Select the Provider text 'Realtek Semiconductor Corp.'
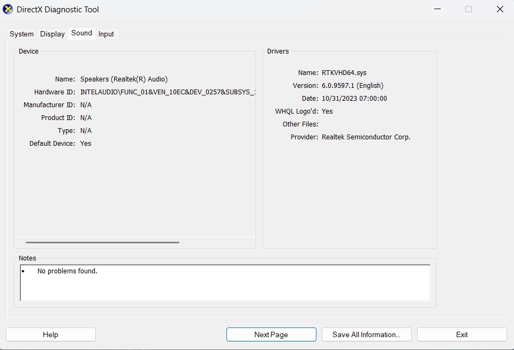514x350 pixels. (x=366, y=137)
